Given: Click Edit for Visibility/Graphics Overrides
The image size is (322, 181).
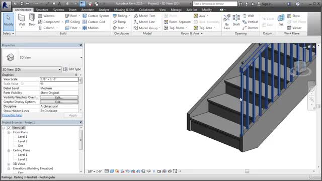Looking at the screenshot, I should [59, 97].
